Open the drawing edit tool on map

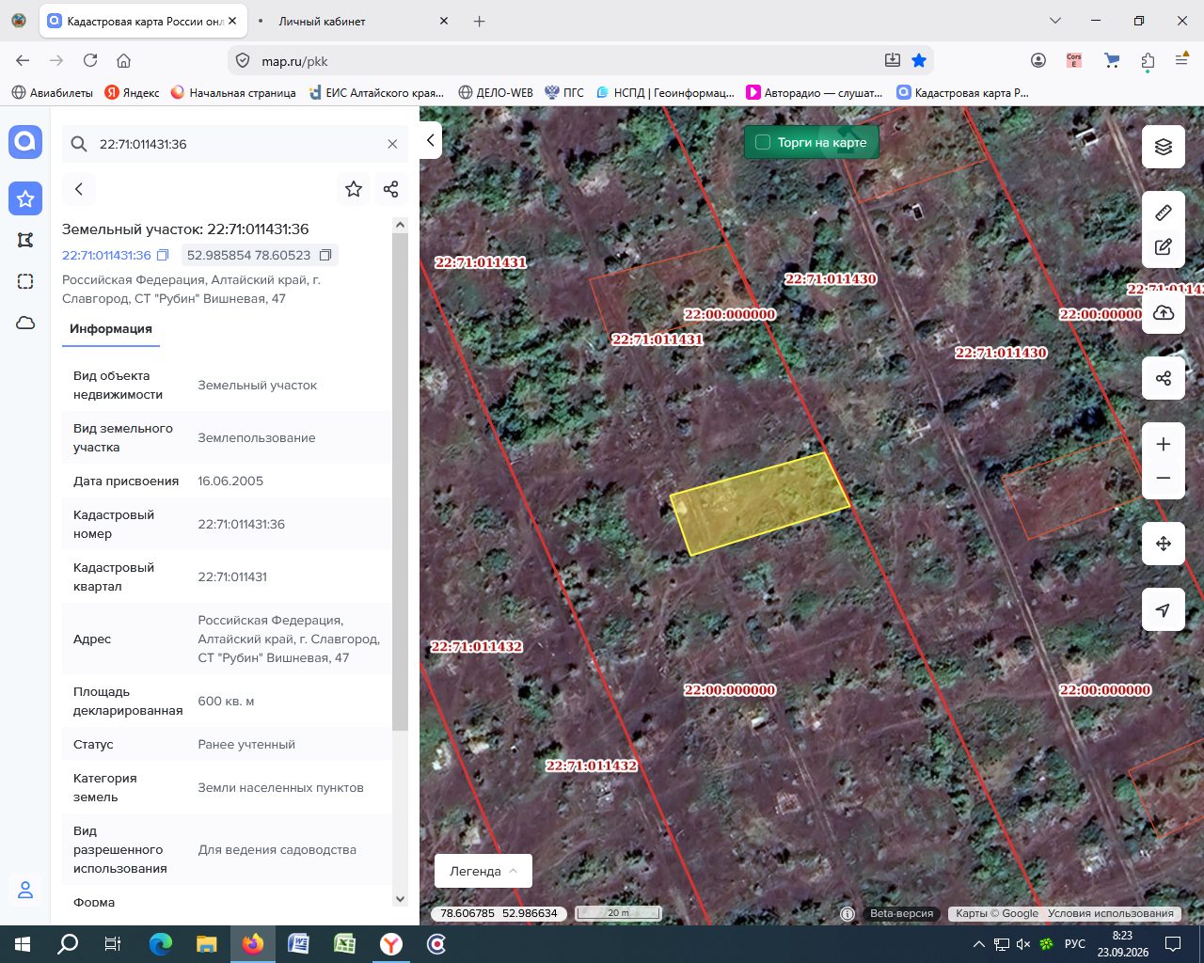click(x=1164, y=247)
